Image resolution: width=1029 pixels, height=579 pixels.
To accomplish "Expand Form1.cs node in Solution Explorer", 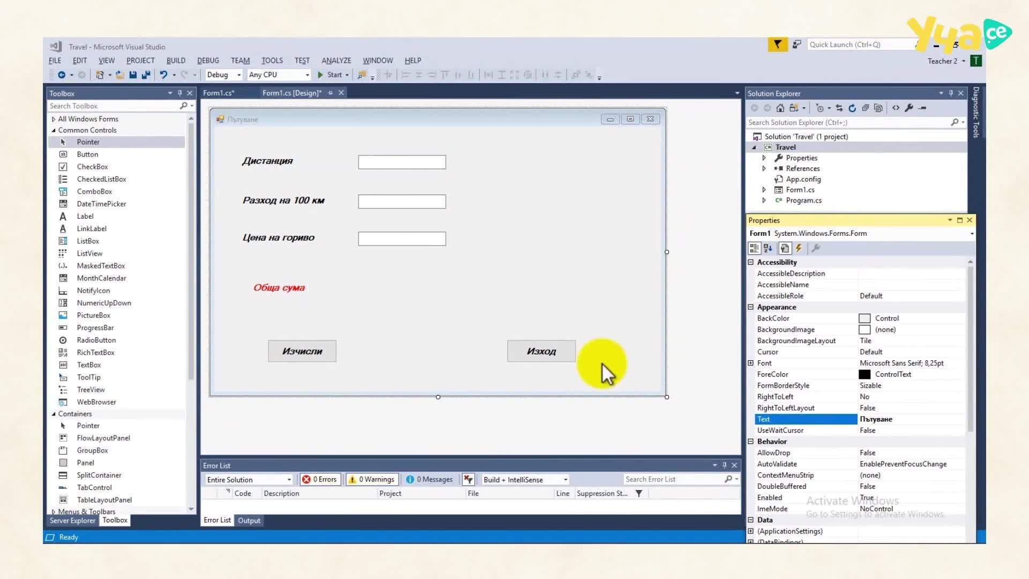I will [x=764, y=190].
